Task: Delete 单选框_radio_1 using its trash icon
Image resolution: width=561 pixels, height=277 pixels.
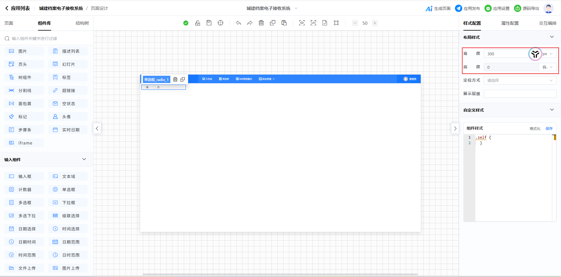Action: coord(175,79)
